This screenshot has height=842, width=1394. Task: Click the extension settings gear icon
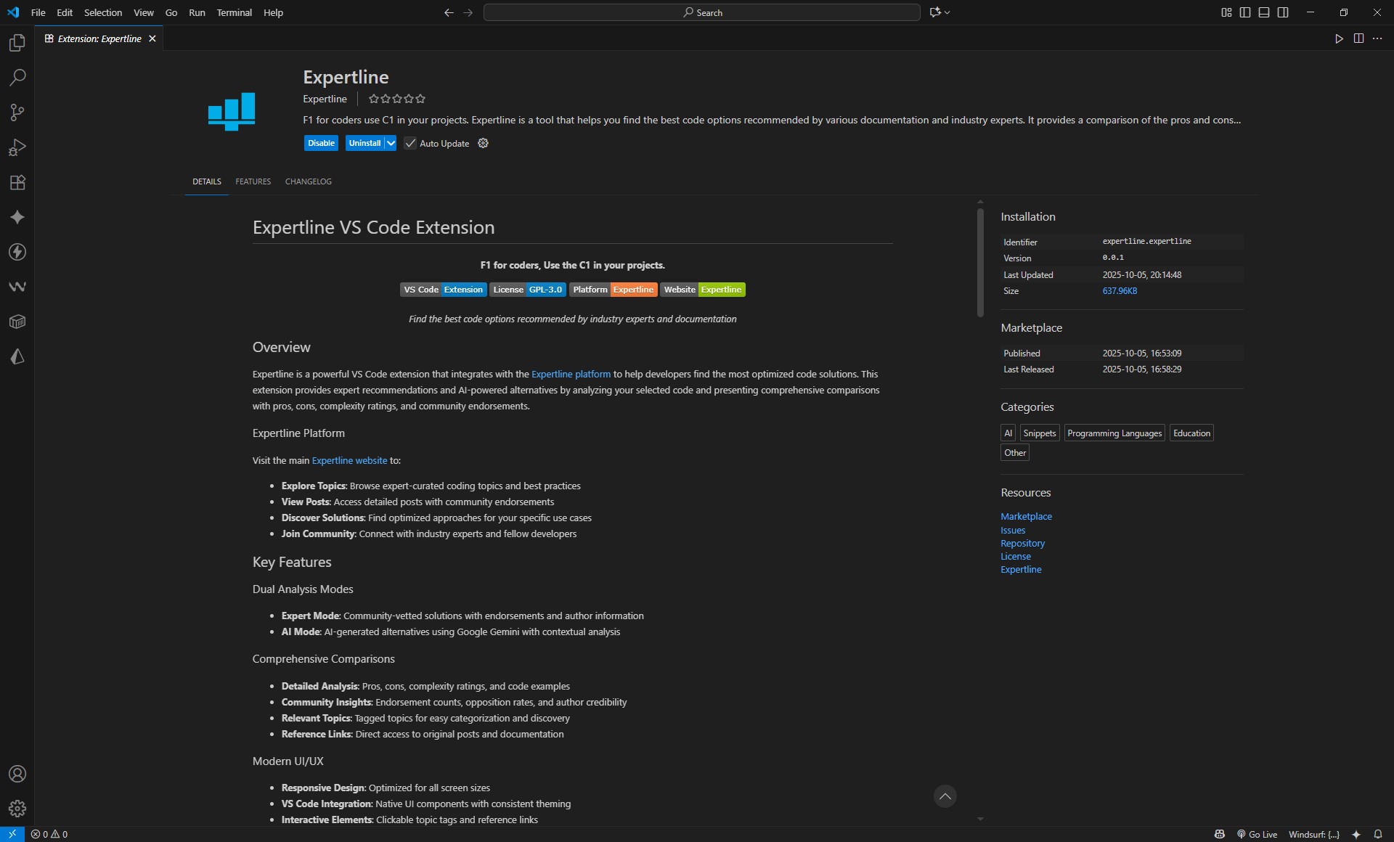click(x=483, y=143)
